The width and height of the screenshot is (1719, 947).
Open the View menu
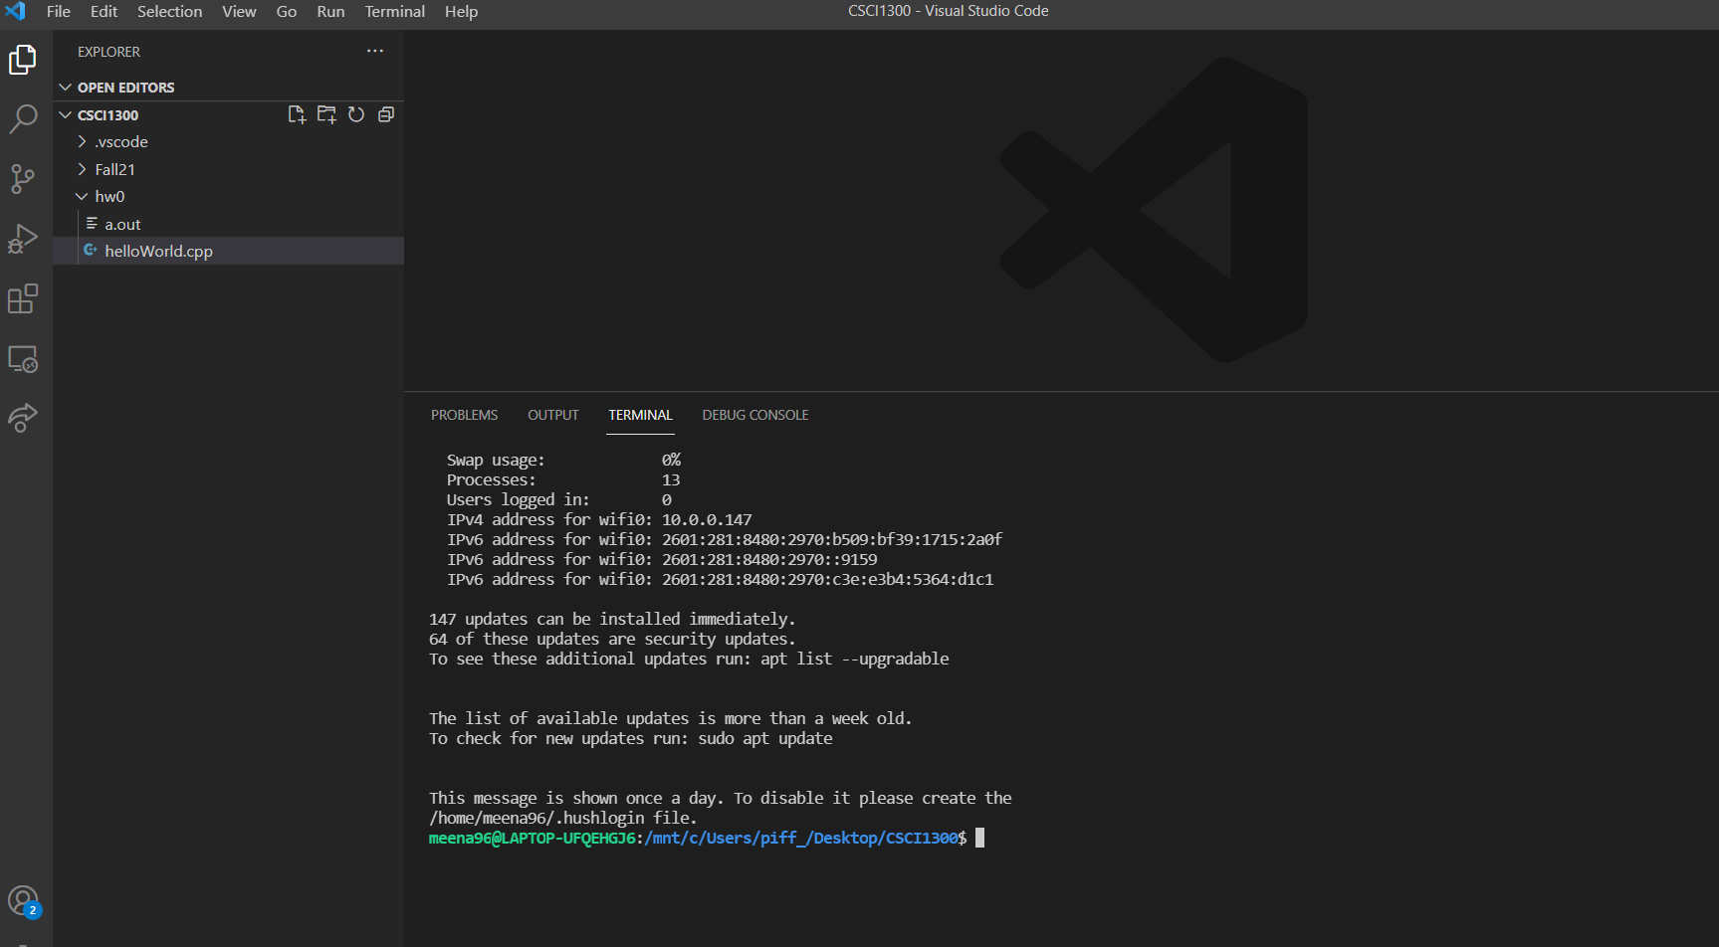click(x=239, y=11)
